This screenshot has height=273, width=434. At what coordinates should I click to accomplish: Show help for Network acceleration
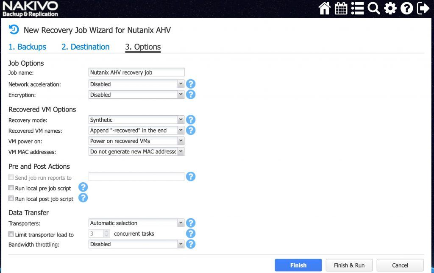pyautogui.click(x=191, y=84)
